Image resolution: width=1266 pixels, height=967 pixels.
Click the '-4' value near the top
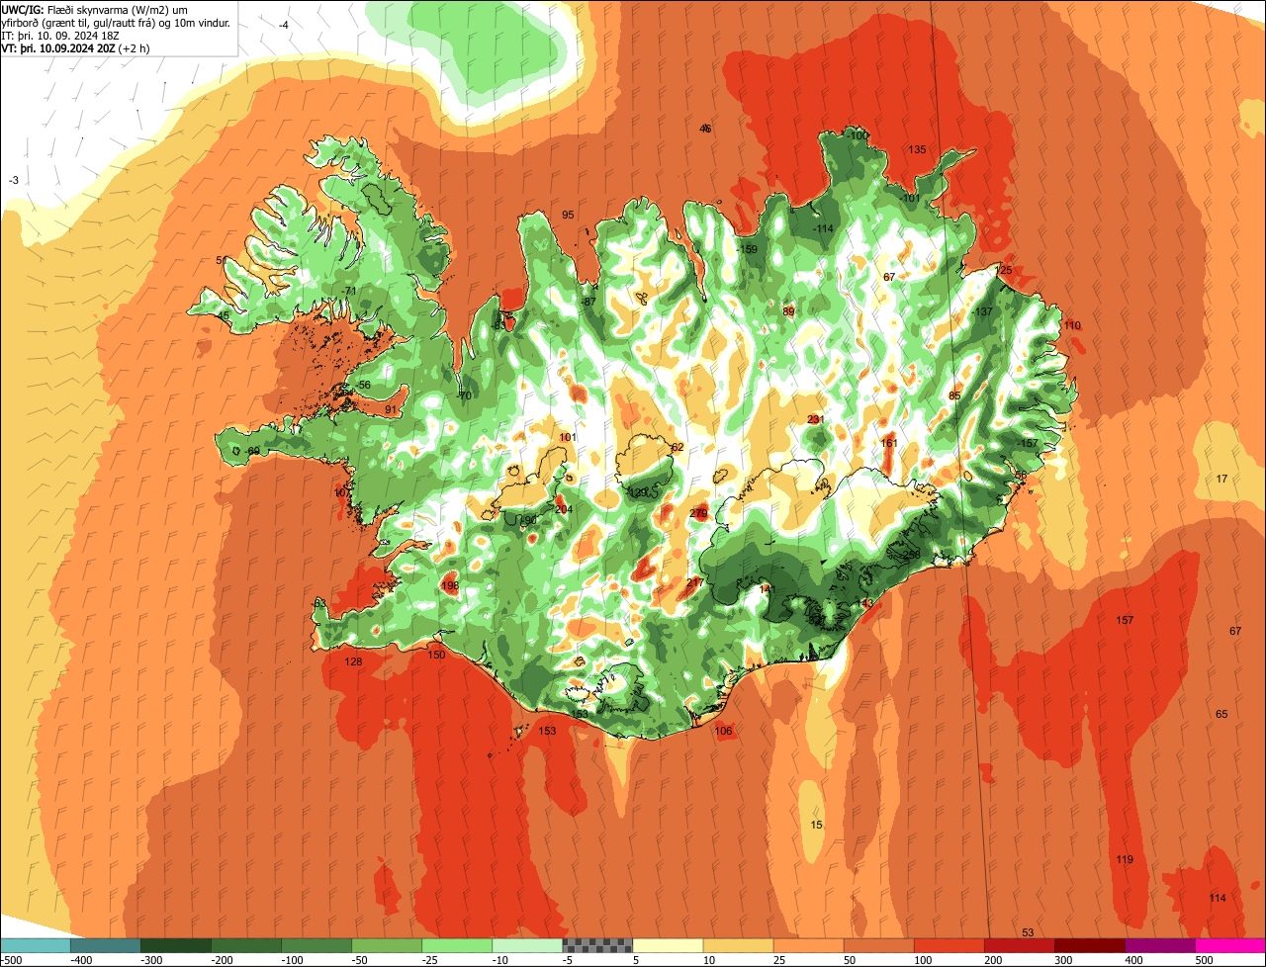284,25
